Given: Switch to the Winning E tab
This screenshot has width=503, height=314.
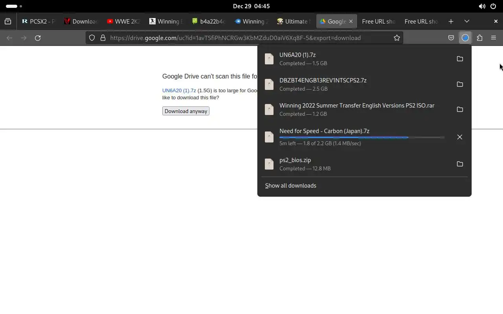Looking at the screenshot, I should 166,22.
